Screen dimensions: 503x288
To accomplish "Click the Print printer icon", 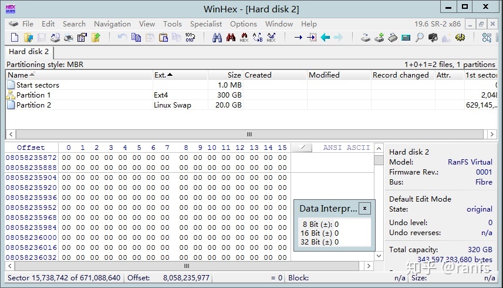I will (x=68, y=38).
